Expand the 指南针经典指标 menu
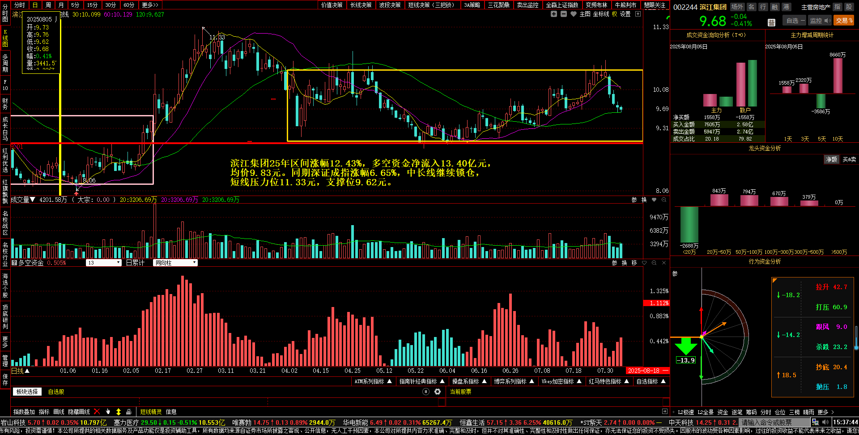Image resolution: width=859 pixels, height=435 pixels. coord(422,381)
